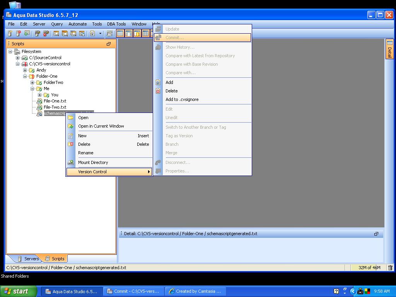Switch to Created by Camtasia taskbar window
396x297 pixels.
[195, 291]
